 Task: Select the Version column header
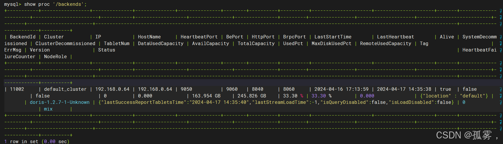click(40, 50)
